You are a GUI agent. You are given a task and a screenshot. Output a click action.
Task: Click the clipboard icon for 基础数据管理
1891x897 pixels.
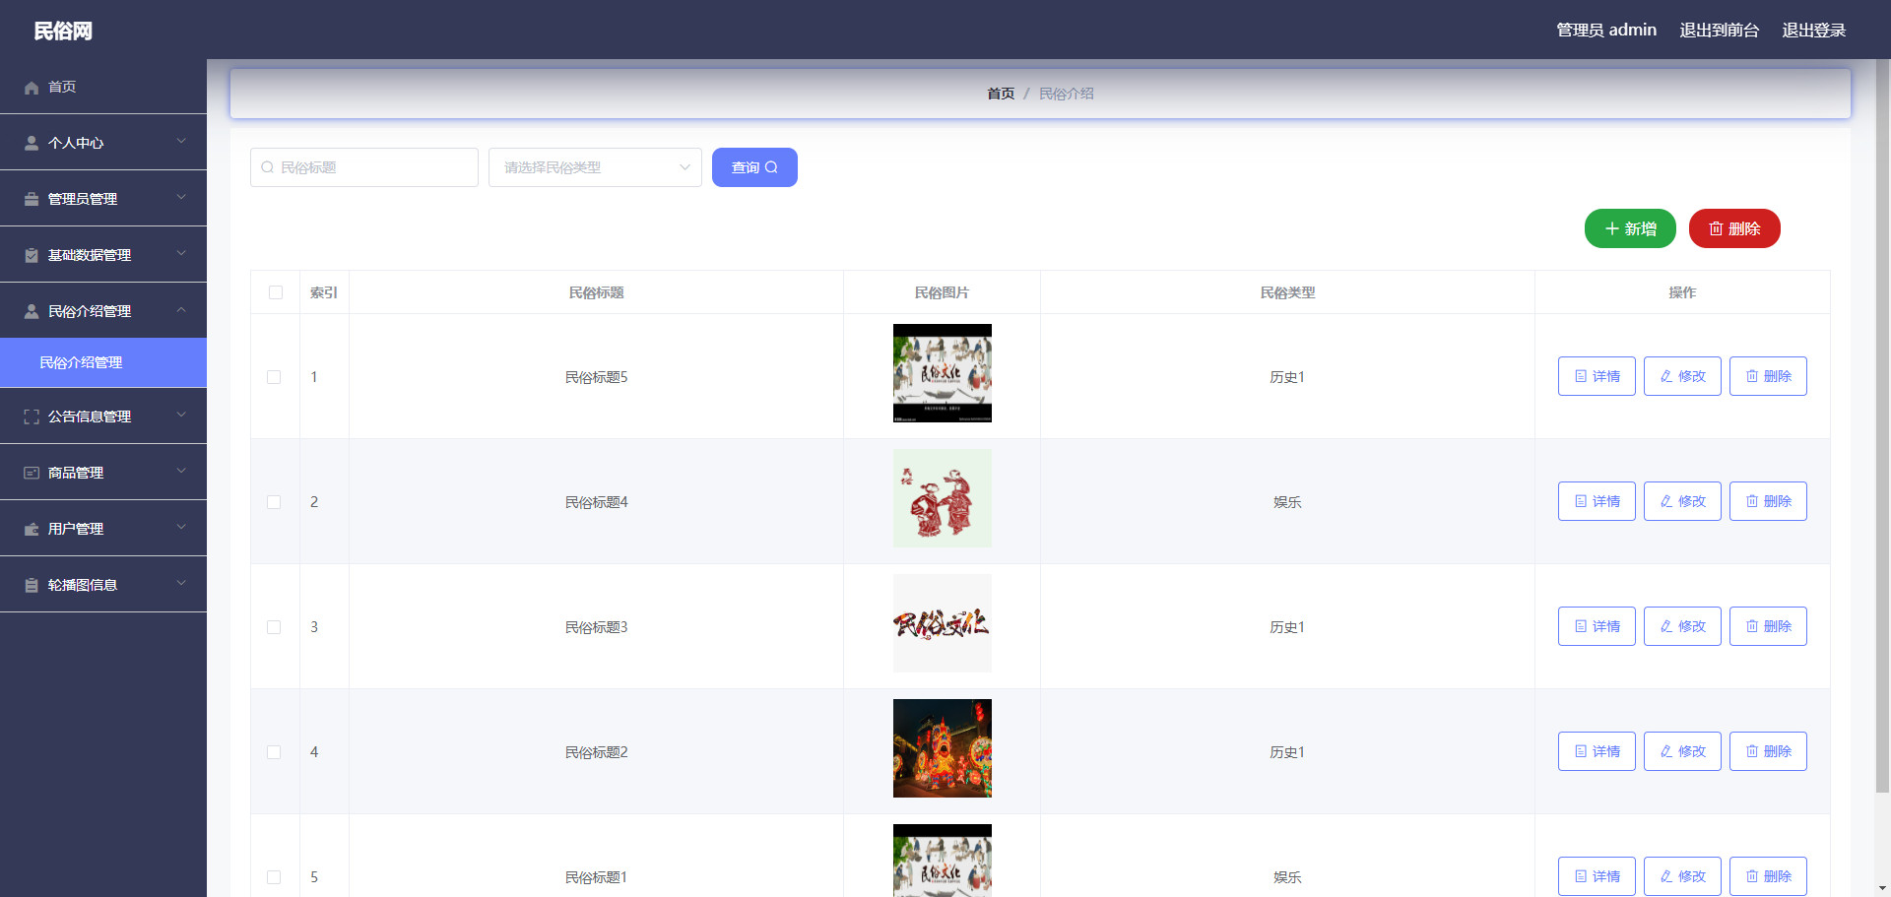32,255
